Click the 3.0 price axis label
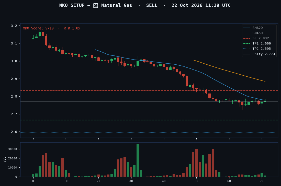 (x=14, y=61)
